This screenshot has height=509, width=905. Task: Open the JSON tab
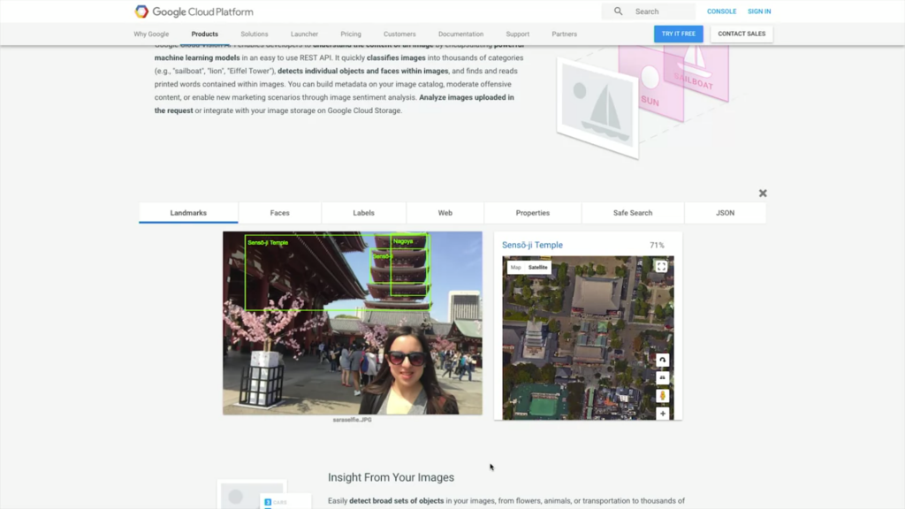pyautogui.click(x=726, y=213)
